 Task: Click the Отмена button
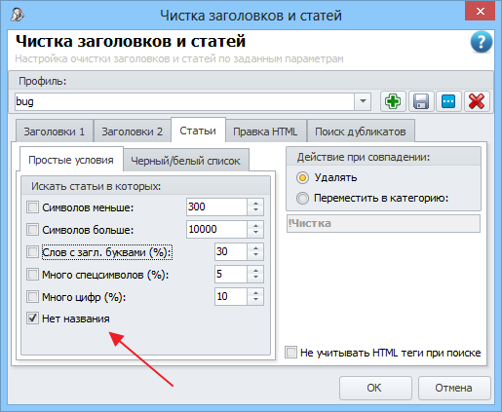pyautogui.click(x=454, y=388)
